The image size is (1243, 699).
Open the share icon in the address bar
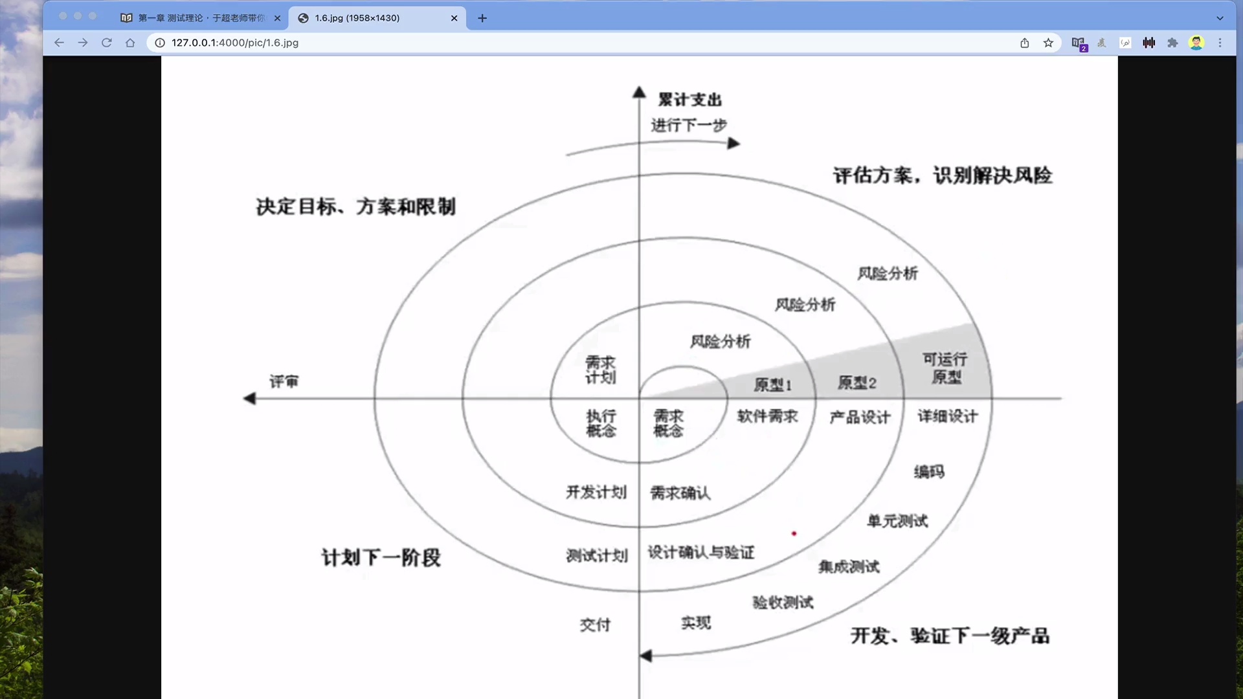(1025, 43)
